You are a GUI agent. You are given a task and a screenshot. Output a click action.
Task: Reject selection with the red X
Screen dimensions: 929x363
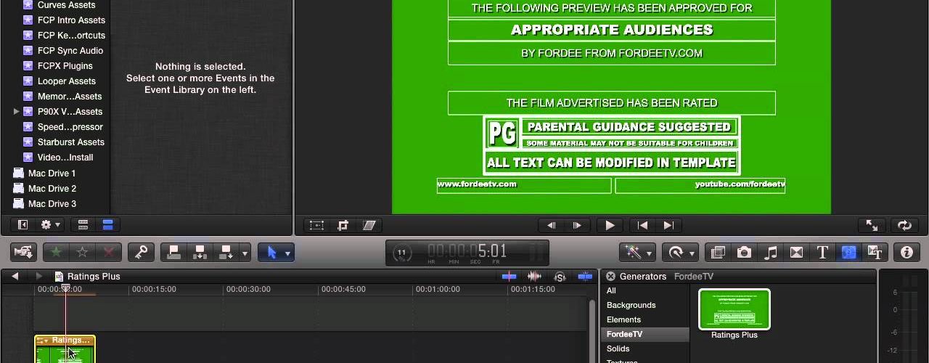109,252
